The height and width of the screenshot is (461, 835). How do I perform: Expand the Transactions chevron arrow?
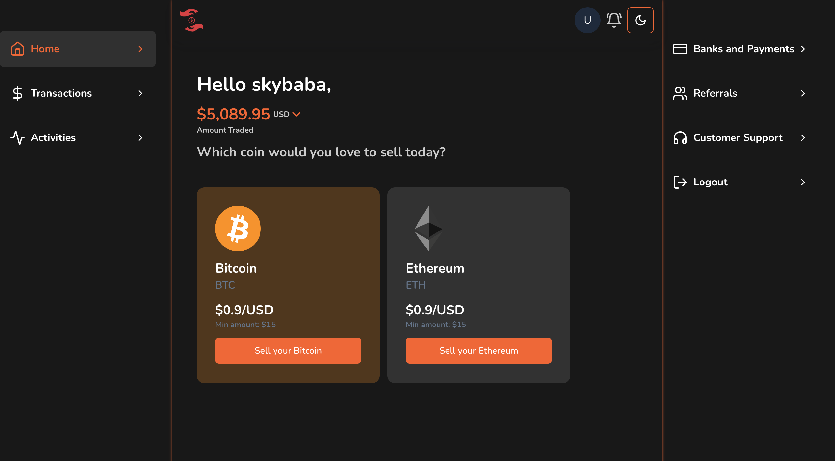140,93
